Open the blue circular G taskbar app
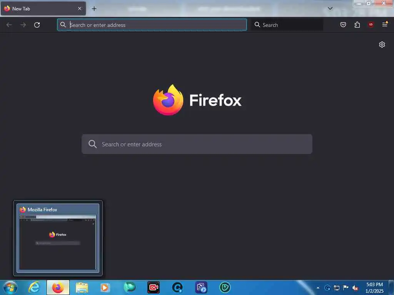Viewport: 394px width, 295px height. [177, 287]
